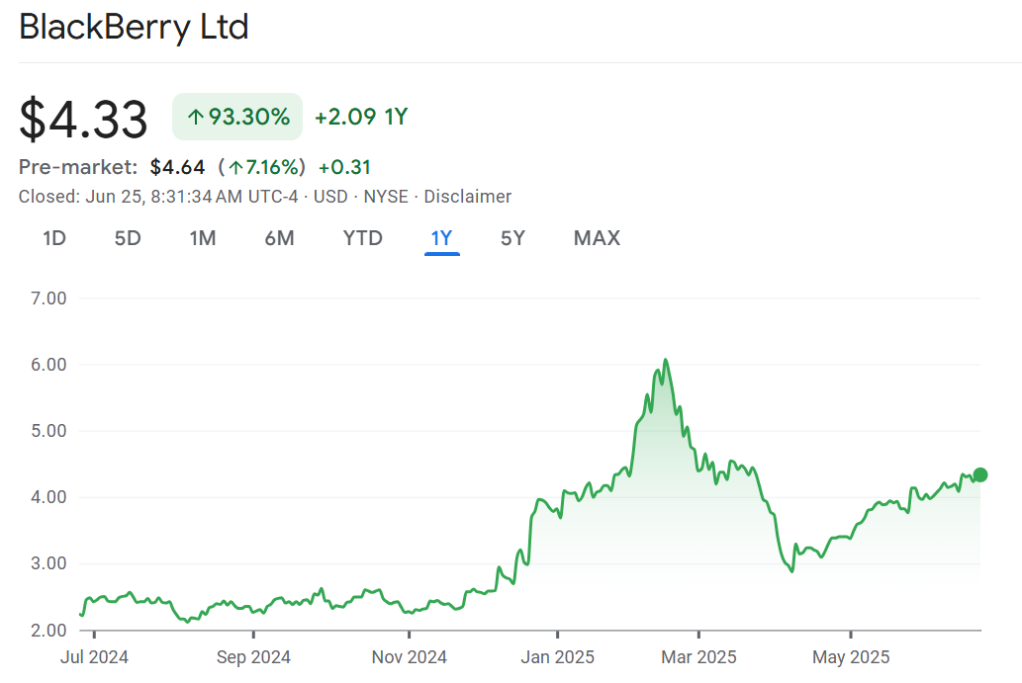Switch to the 1D time range tab

(x=54, y=238)
